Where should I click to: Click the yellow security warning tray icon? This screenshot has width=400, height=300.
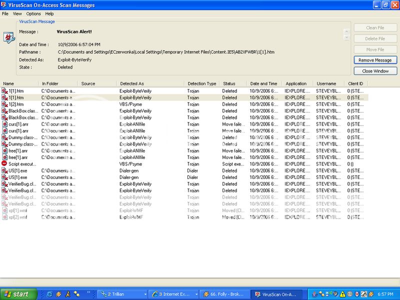pos(342,294)
